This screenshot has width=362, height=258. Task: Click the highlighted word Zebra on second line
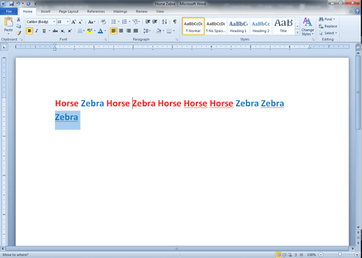(67, 117)
